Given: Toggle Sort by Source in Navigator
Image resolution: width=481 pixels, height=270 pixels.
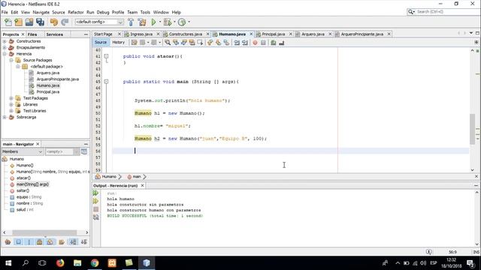Looking at the screenshot, I should (83, 242).
